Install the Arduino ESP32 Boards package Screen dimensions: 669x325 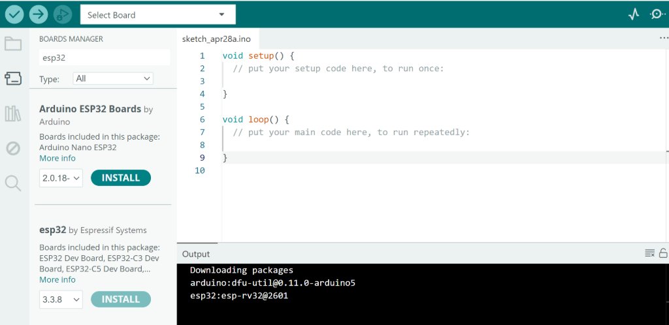tap(121, 178)
